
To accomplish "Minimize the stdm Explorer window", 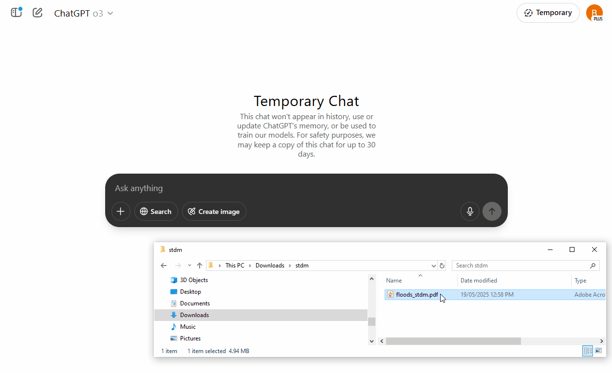I will (550, 249).
